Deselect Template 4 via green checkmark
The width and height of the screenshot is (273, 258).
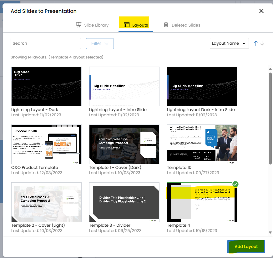coord(235,184)
